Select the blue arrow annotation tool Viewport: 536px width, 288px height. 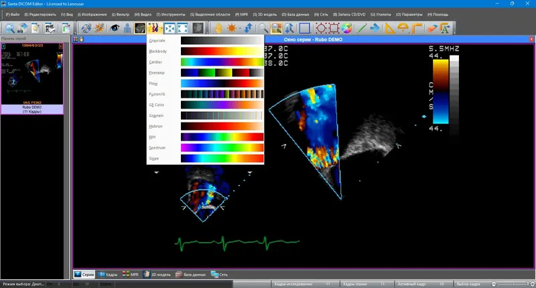click(x=375, y=28)
